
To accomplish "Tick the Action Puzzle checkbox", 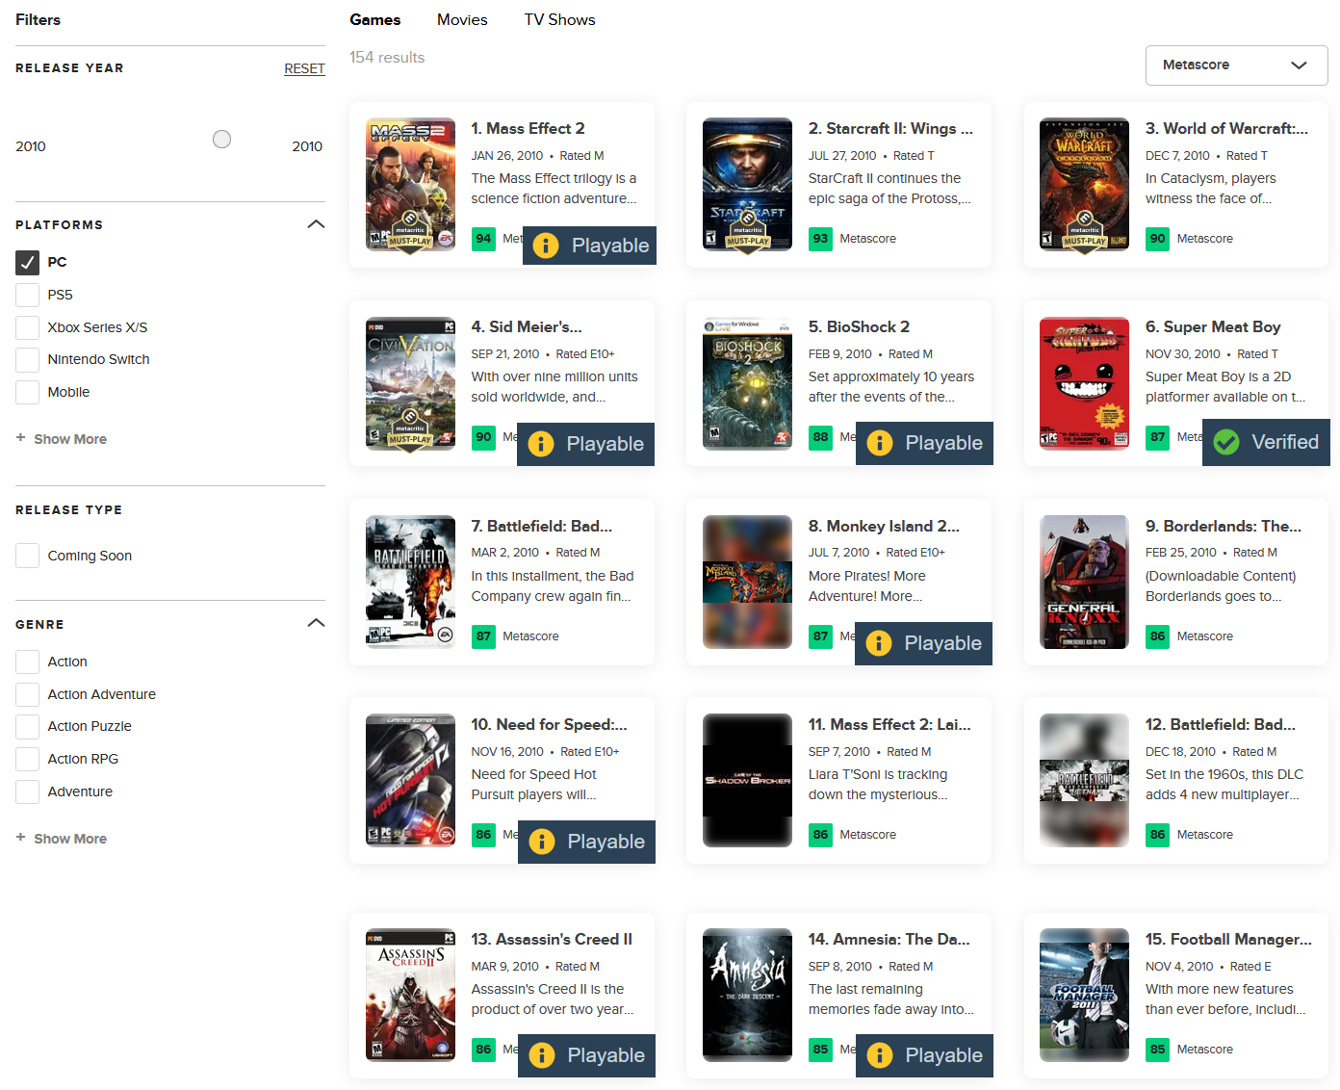I will pos(28,726).
